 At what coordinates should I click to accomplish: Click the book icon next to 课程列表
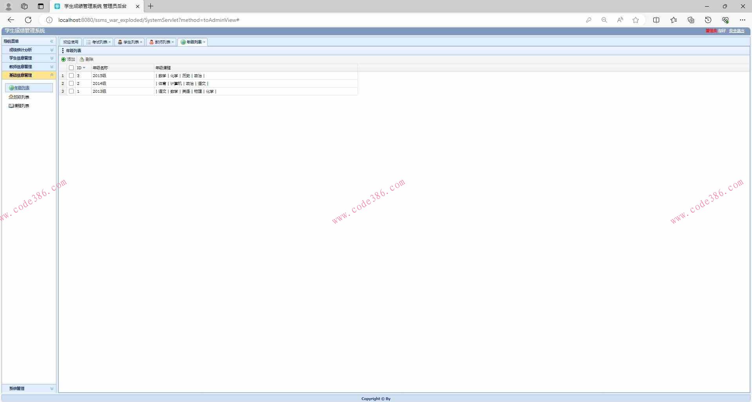[x=11, y=106]
